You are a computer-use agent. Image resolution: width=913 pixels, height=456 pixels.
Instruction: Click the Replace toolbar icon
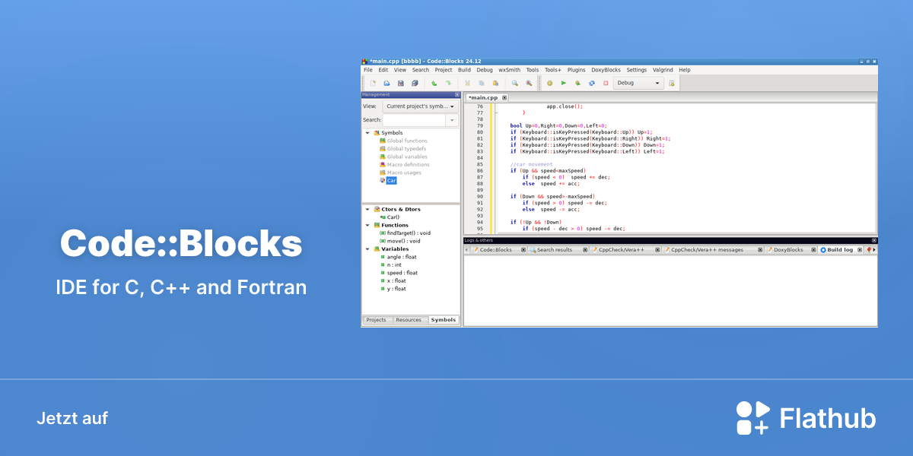(x=529, y=83)
